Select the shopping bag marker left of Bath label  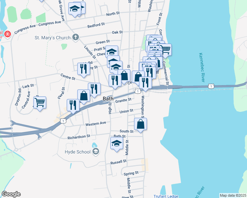(x=84, y=97)
